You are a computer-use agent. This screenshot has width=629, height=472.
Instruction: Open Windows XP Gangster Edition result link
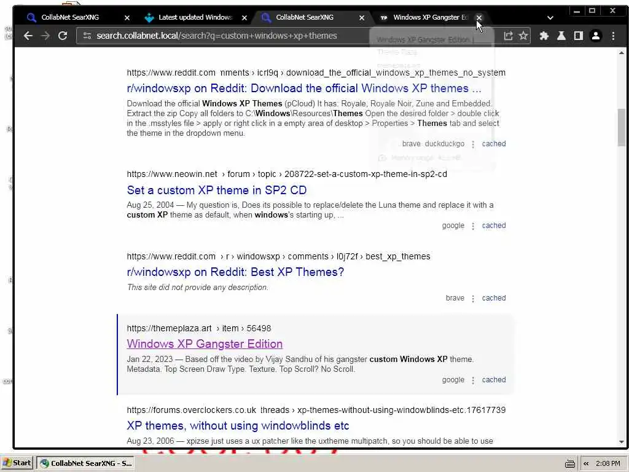click(x=205, y=344)
